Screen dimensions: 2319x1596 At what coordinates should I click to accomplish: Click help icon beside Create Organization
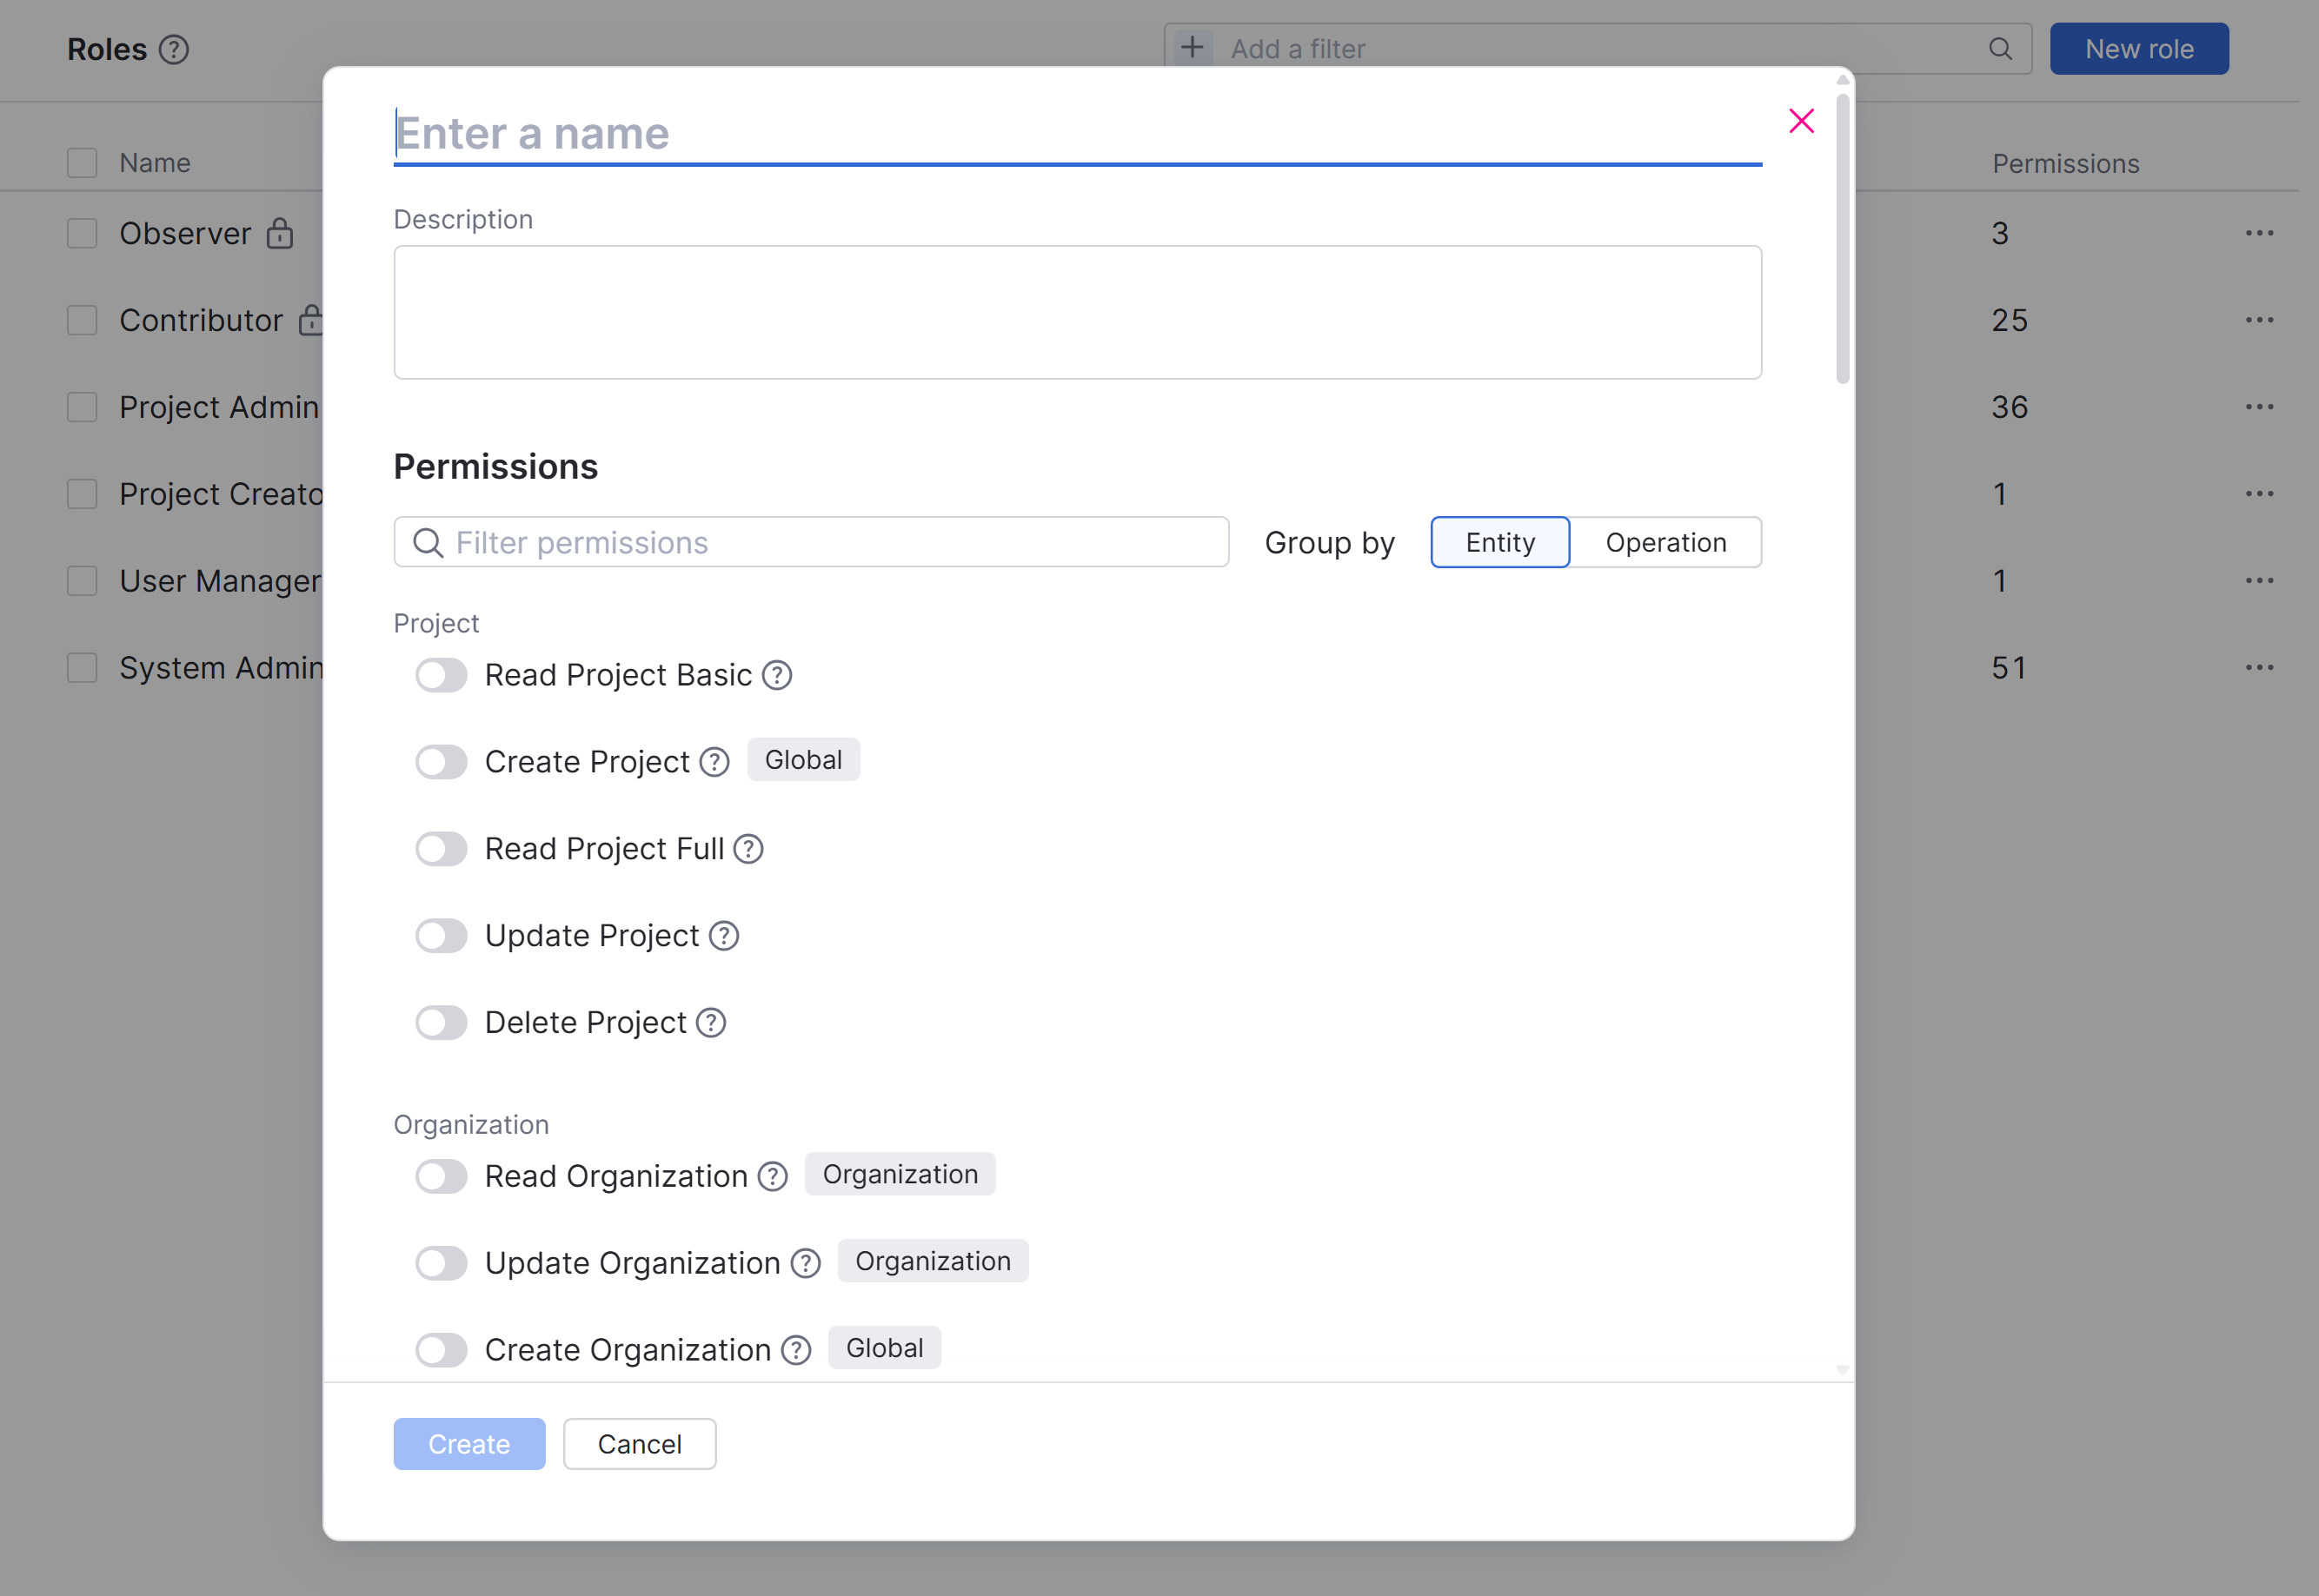tap(796, 1351)
